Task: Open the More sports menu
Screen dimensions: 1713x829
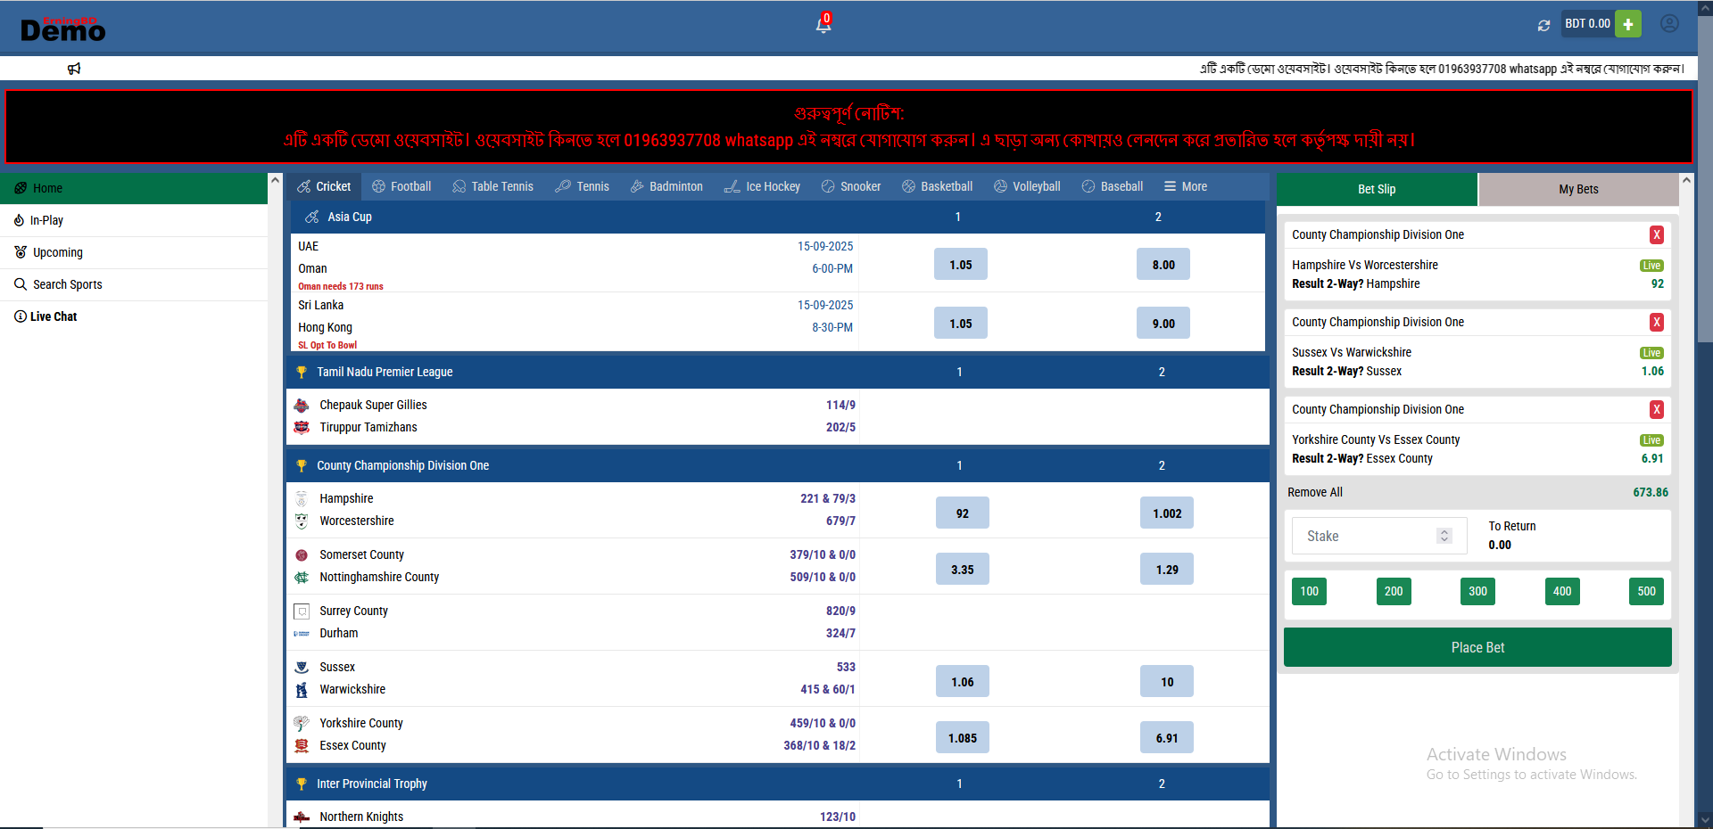Action: pos(1185,187)
